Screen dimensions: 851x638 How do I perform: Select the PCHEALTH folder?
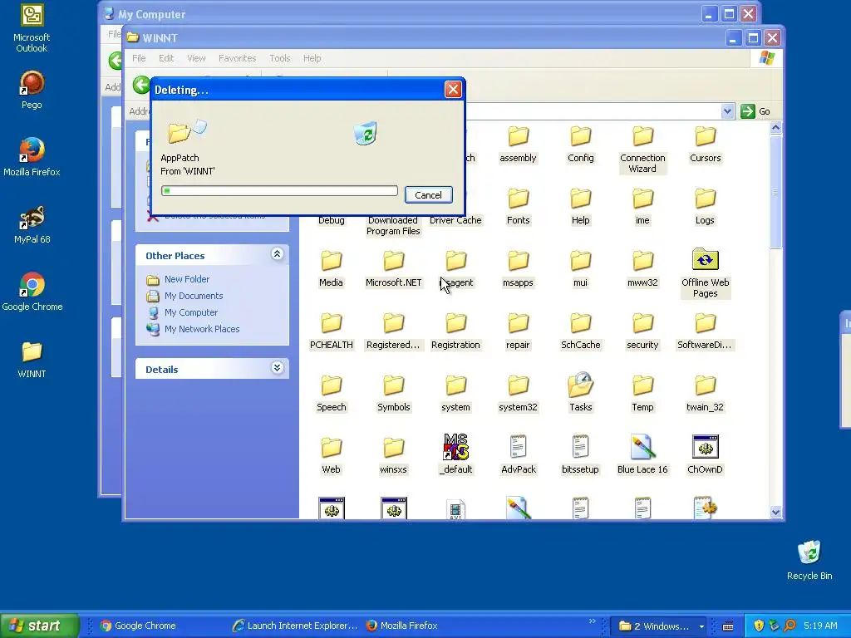click(331, 331)
